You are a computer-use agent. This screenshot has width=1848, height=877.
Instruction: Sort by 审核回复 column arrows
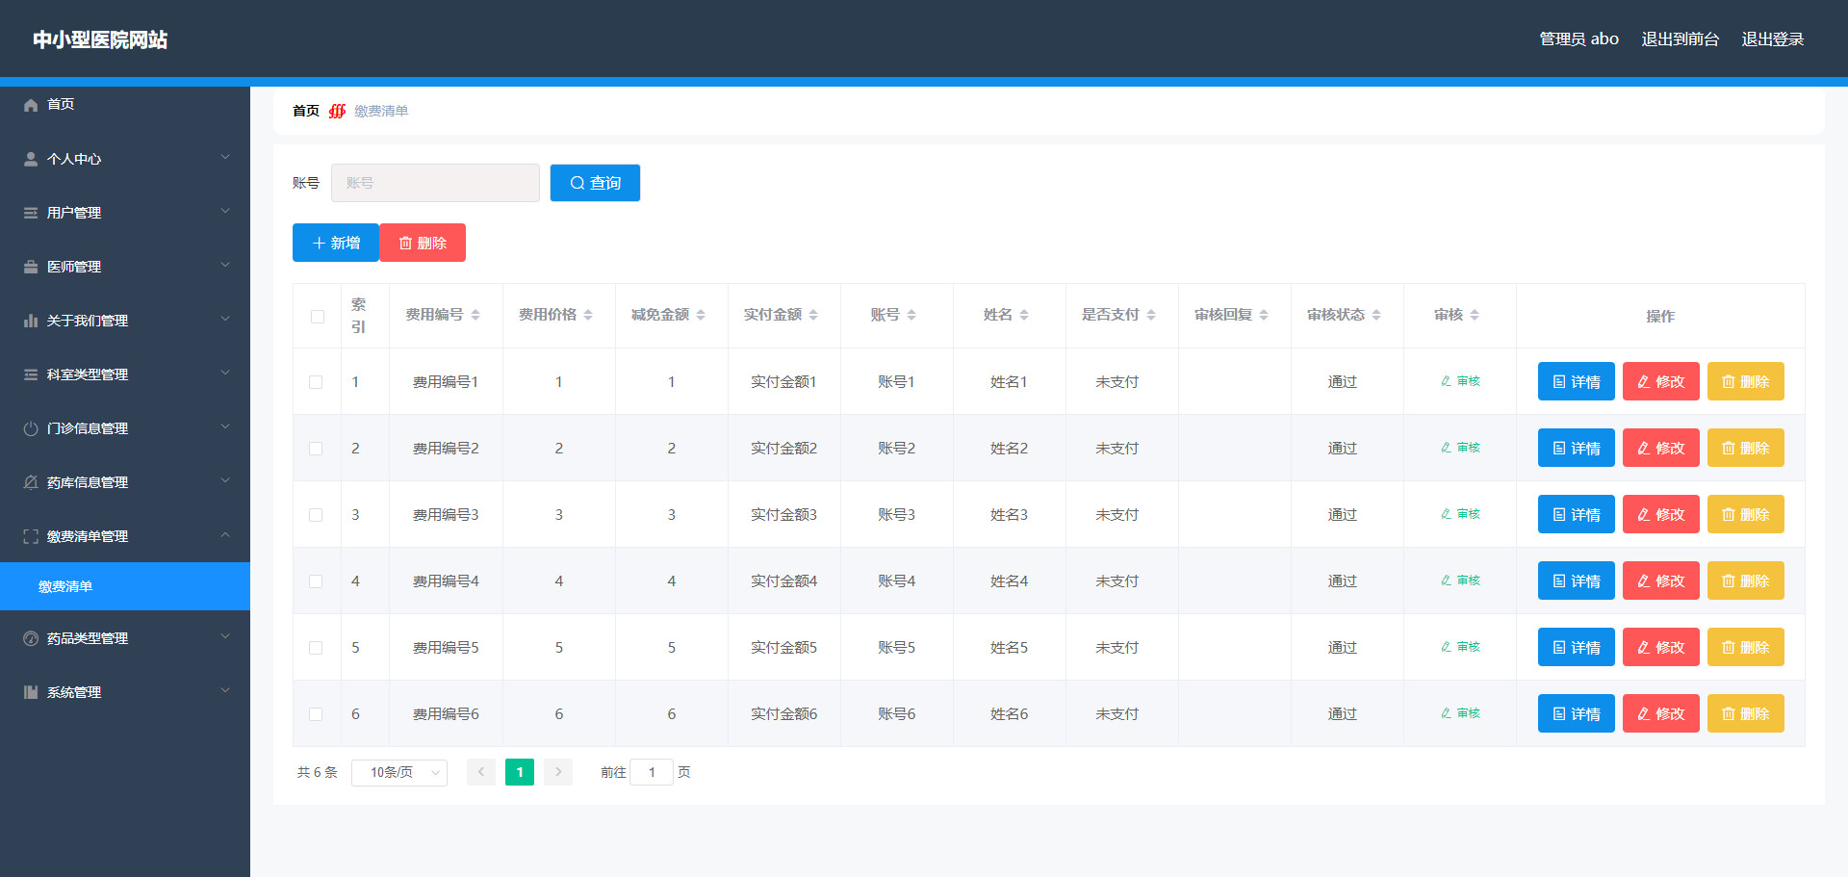coord(1264,315)
